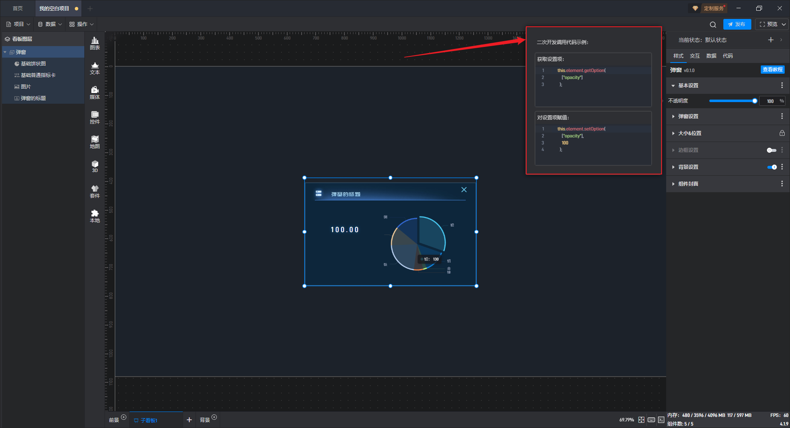
Task: Open the 地图 (map) component category
Action: (x=95, y=142)
